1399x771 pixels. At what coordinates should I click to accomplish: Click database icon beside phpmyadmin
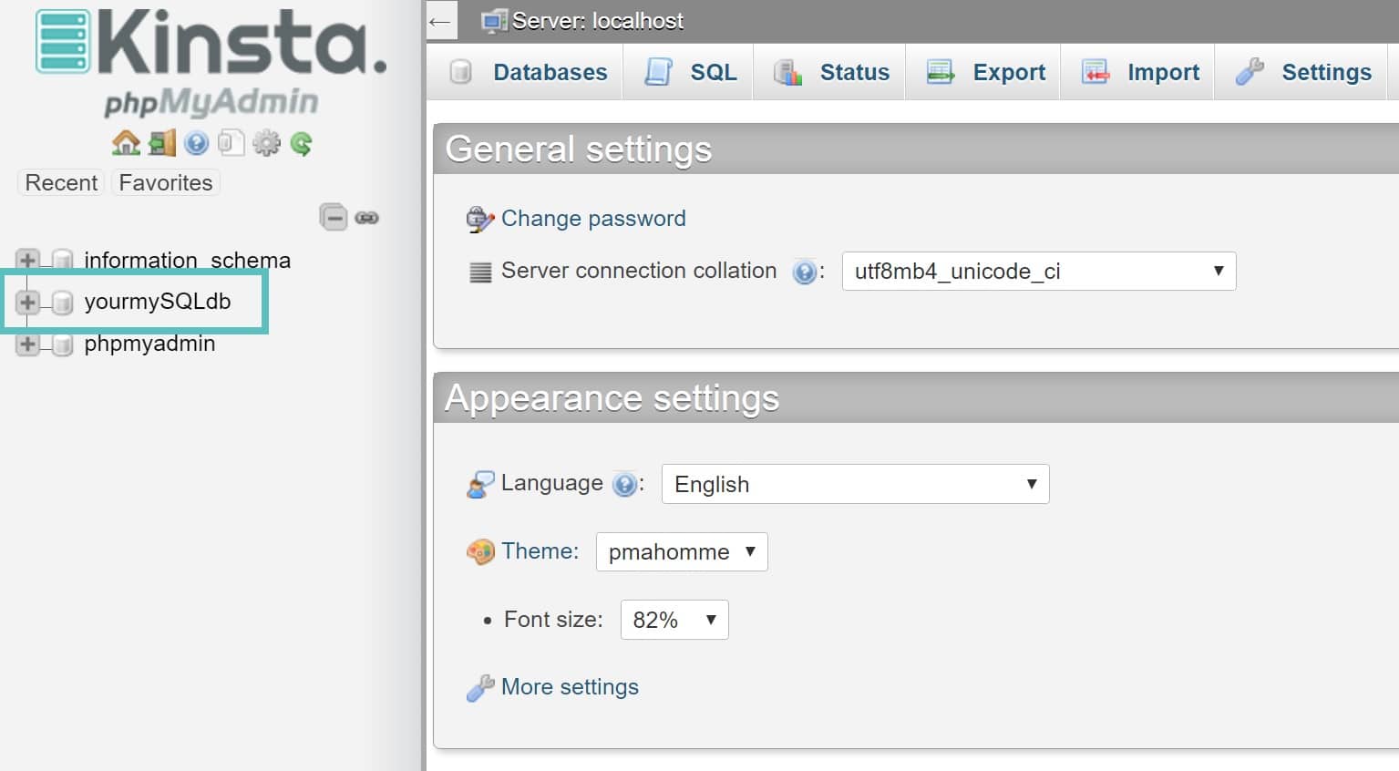(62, 344)
